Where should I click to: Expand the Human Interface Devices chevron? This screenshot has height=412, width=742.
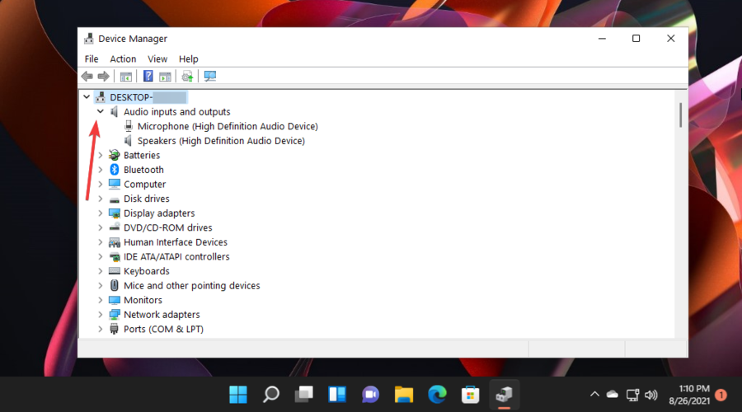tap(101, 242)
